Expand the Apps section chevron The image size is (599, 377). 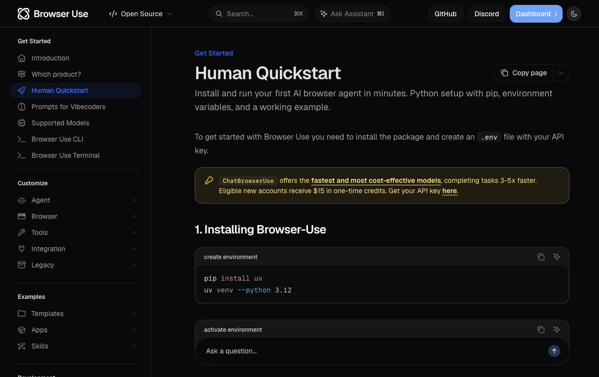tap(134, 330)
